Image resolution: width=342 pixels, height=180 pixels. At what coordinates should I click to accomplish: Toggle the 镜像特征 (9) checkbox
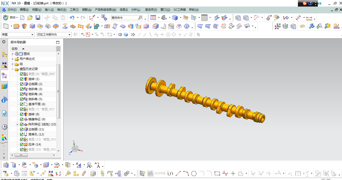(22, 119)
